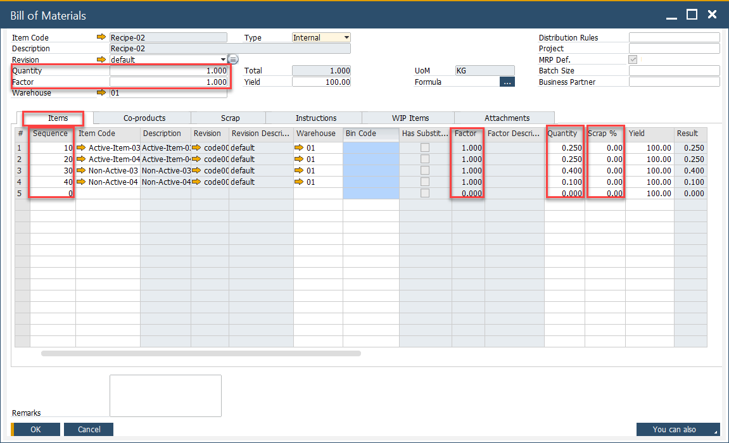Click the Item Code link arrow in header
This screenshot has height=443, width=729.
point(101,37)
